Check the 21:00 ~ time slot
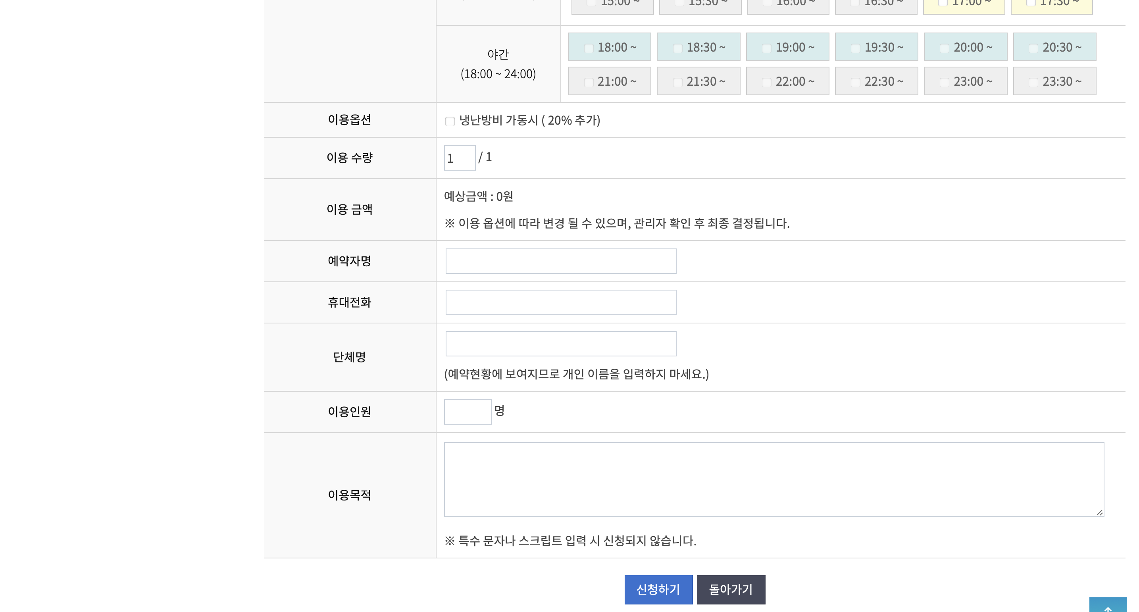The height and width of the screenshot is (612, 1139). pyautogui.click(x=589, y=82)
